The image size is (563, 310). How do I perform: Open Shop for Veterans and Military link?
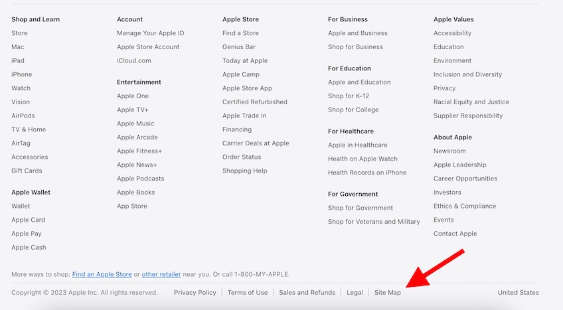click(374, 222)
